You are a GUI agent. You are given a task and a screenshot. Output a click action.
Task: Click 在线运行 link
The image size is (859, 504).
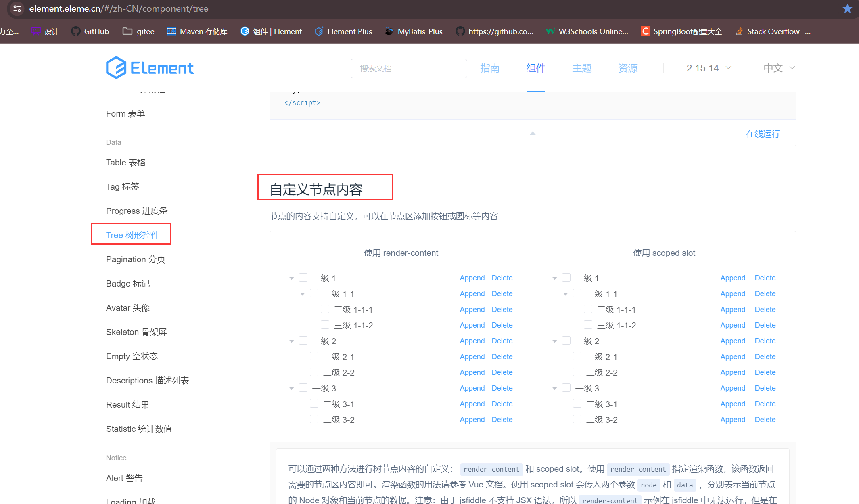point(763,134)
